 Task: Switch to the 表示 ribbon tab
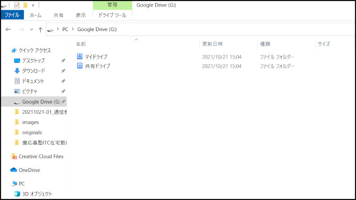(x=81, y=15)
